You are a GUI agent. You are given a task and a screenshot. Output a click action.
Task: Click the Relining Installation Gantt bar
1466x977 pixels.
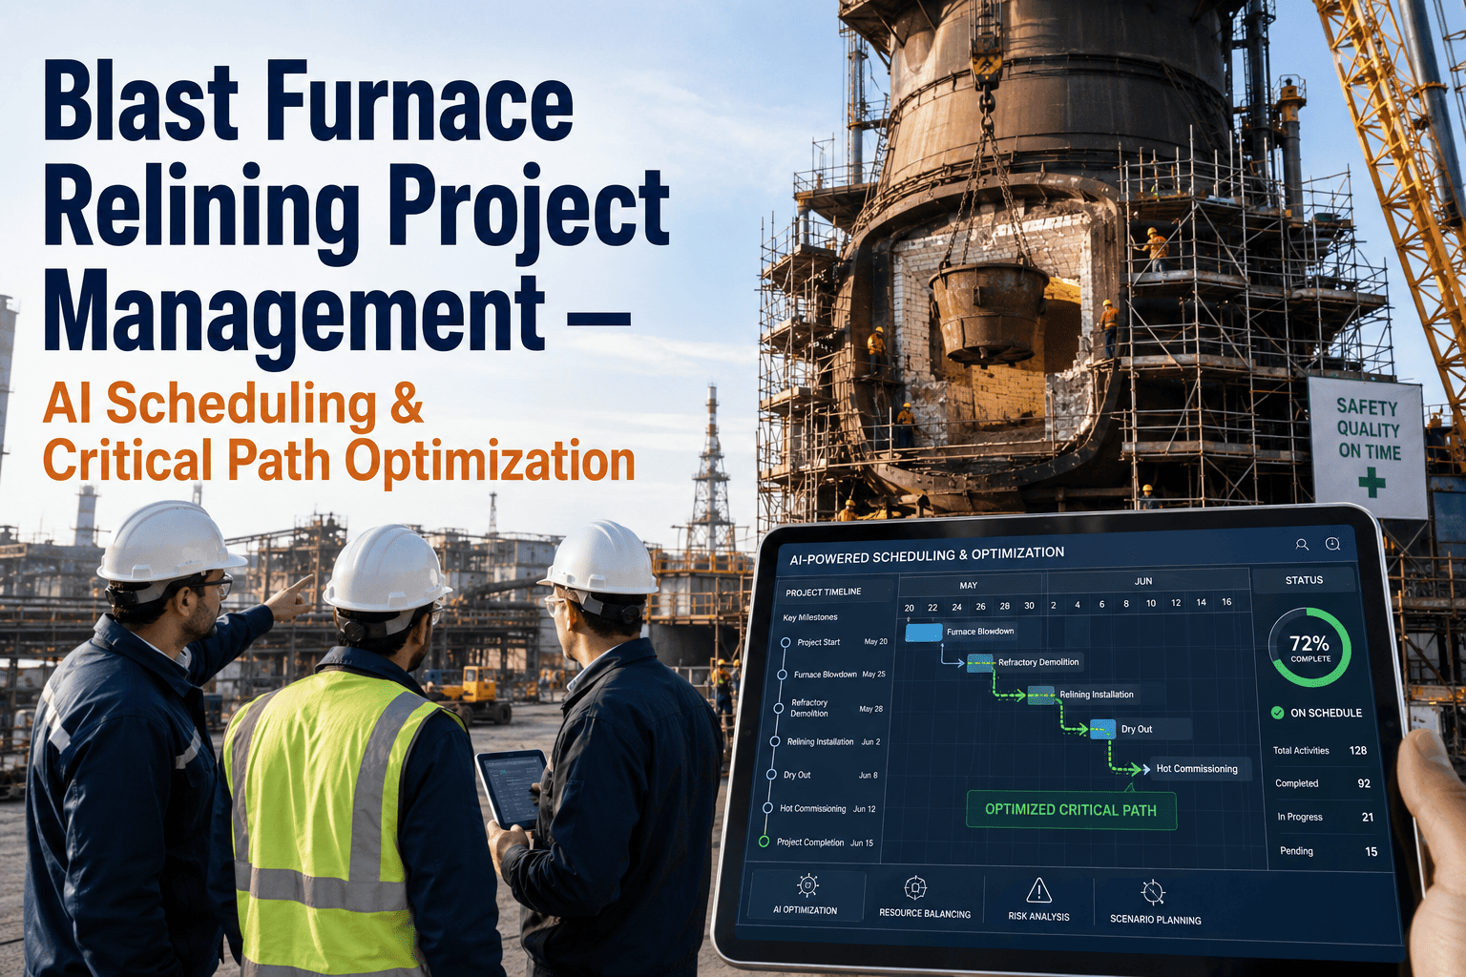tap(1040, 695)
